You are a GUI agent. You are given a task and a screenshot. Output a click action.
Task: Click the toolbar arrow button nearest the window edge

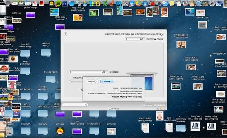tap(163, 105)
